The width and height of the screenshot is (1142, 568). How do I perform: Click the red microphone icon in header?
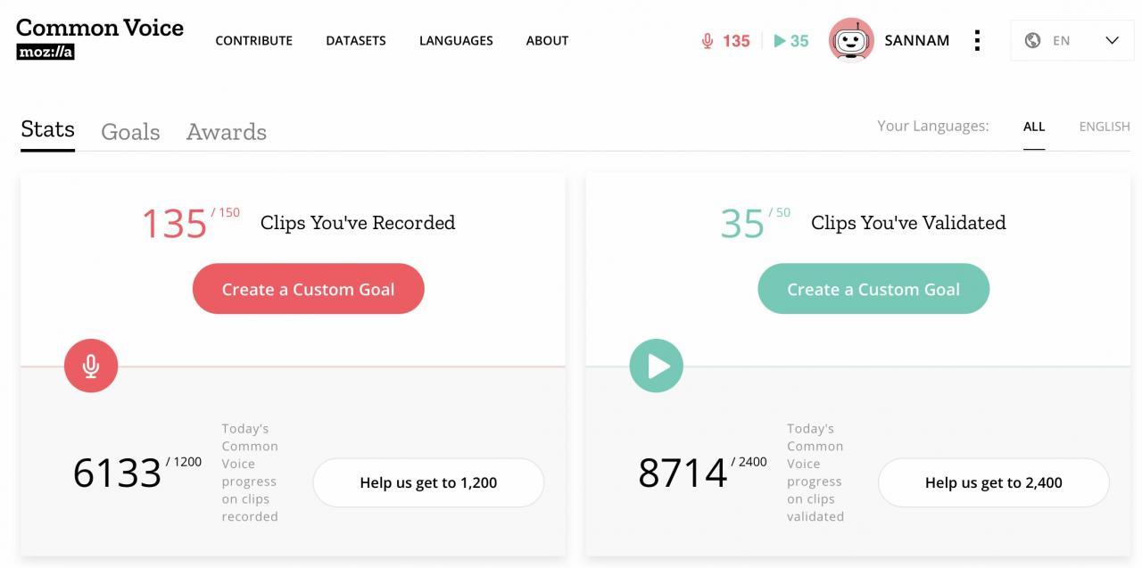[708, 41]
